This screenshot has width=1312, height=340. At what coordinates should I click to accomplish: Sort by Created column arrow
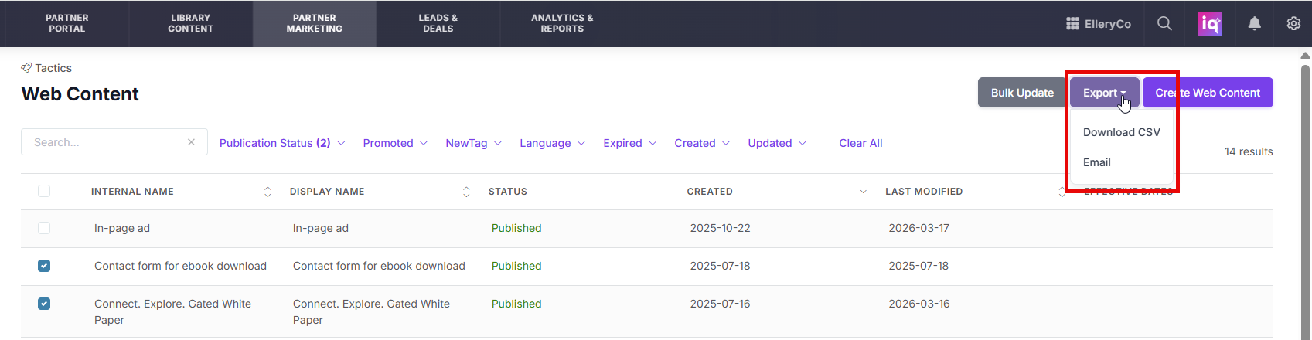click(x=863, y=192)
